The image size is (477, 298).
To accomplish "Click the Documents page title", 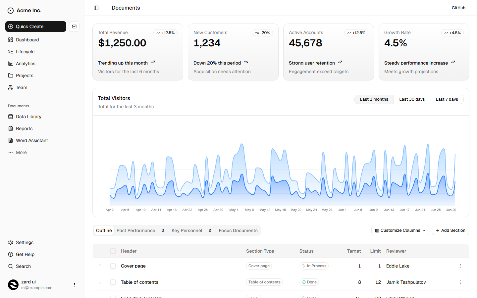I will click(126, 8).
